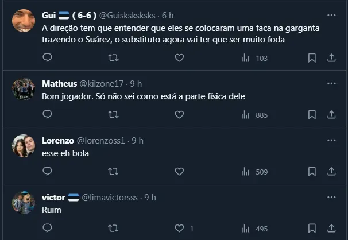View analytics showing 885 views
Viewport: 348px width, 240px height.
[x=255, y=115]
